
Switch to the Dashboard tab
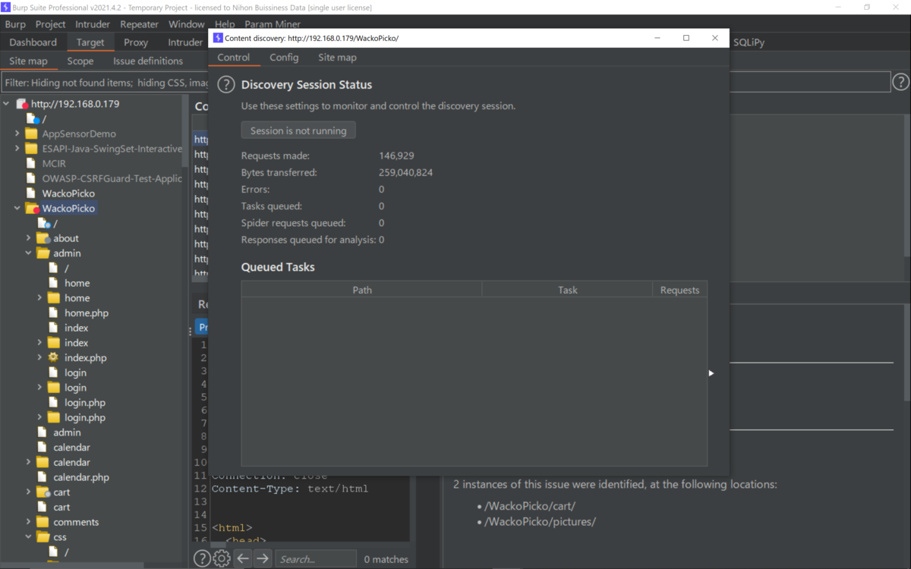(33, 42)
